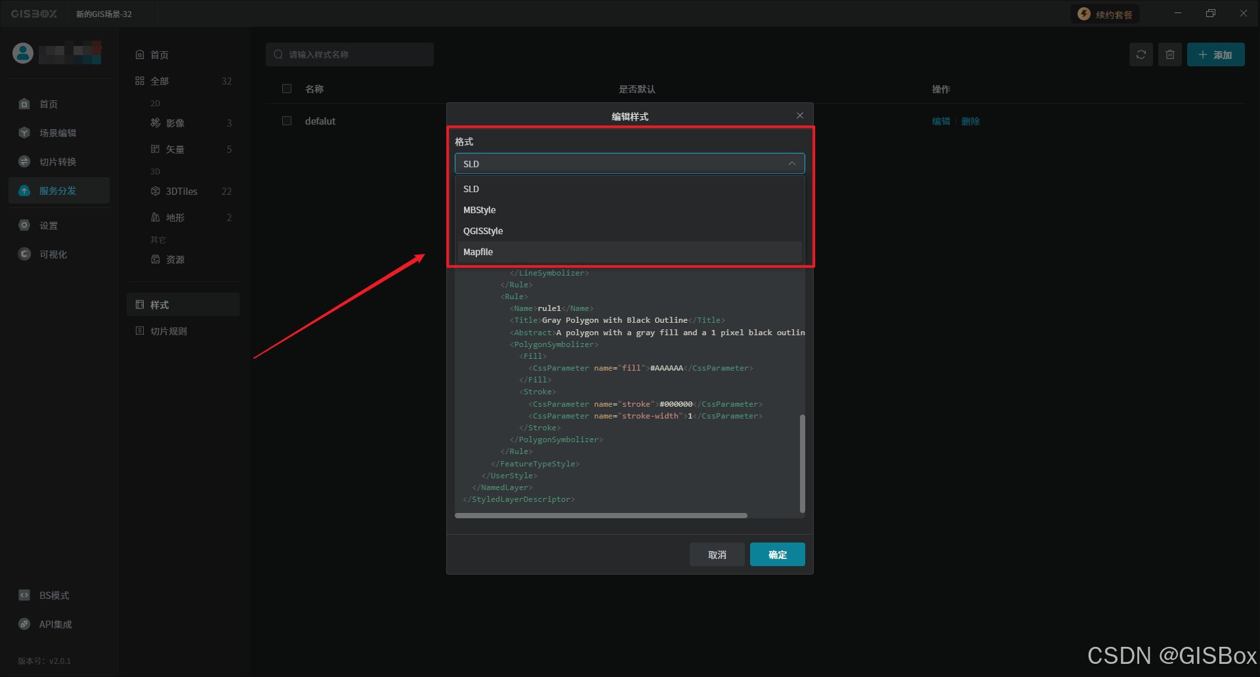Click in the StyledLayerDescriptor closing line

[518, 499]
